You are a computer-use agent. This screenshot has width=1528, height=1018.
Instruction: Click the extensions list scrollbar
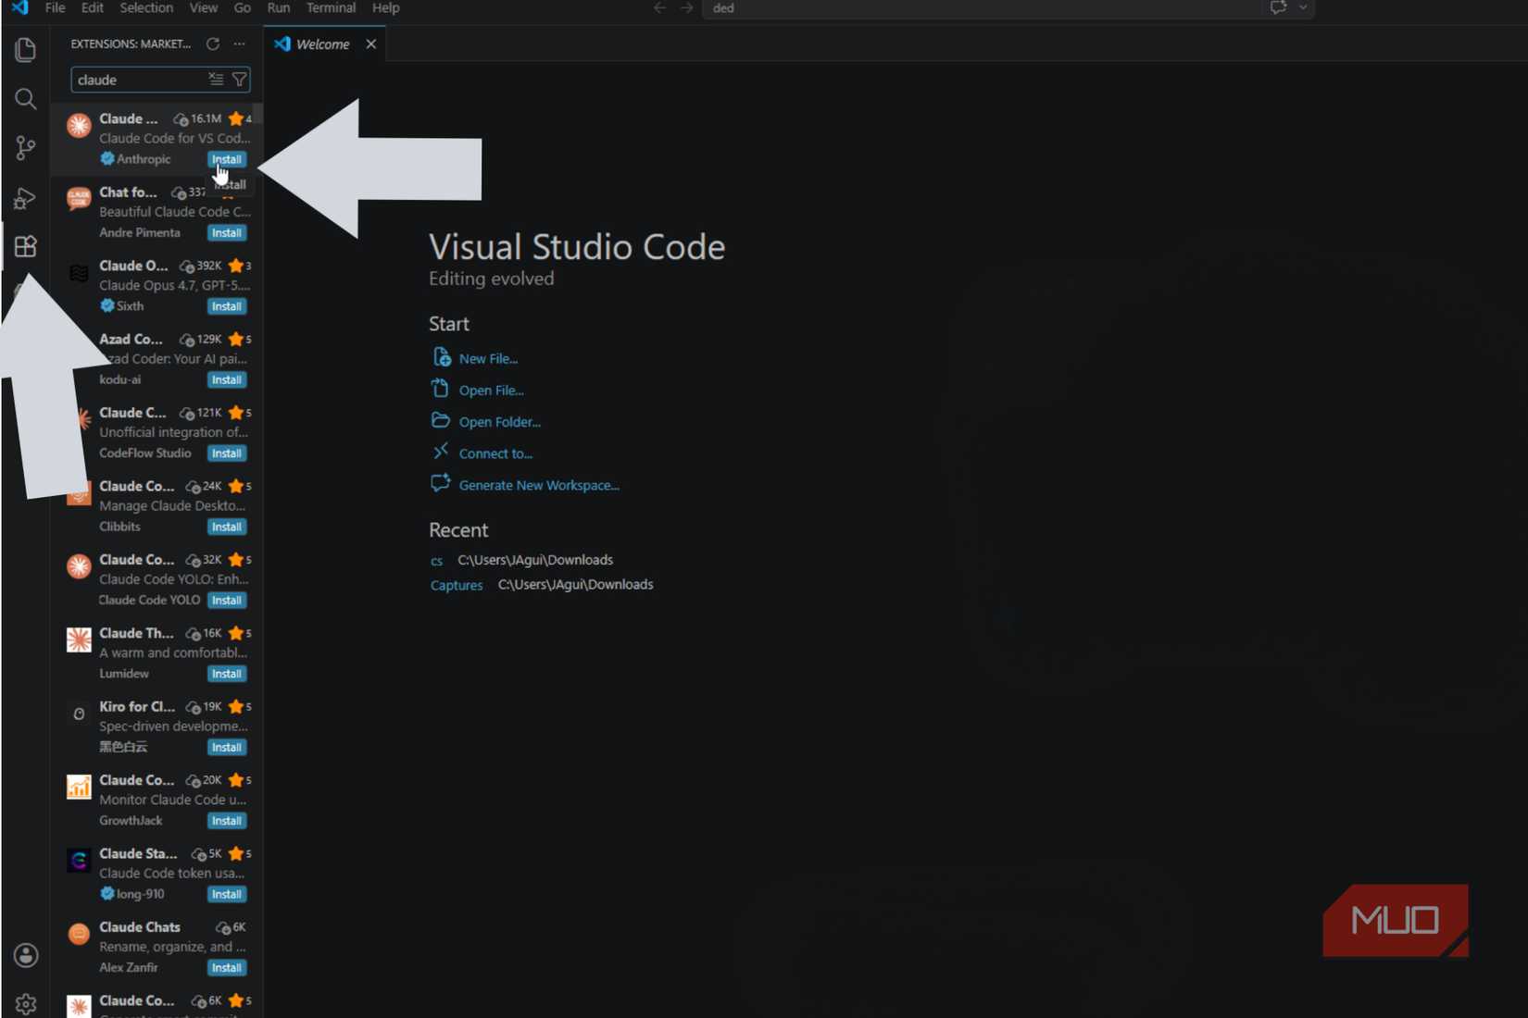pyautogui.click(x=258, y=113)
